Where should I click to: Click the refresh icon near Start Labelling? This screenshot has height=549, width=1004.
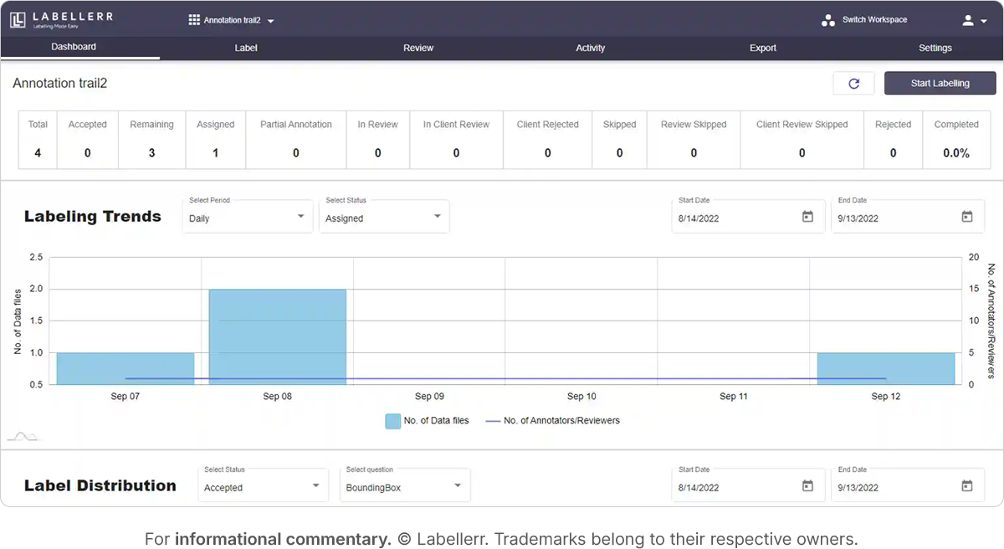click(x=853, y=83)
